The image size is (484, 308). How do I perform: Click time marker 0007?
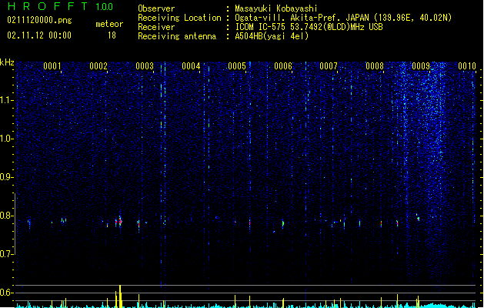[x=329, y=65]
